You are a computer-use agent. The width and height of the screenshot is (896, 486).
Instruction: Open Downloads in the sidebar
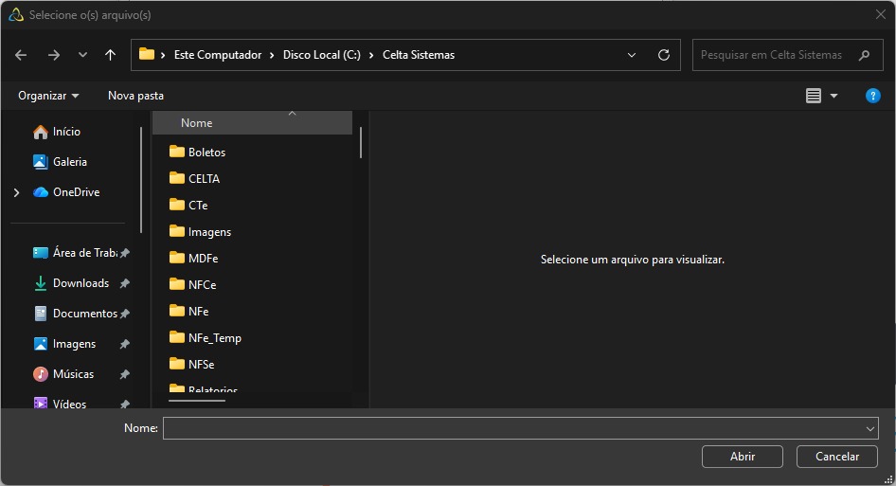[x=81, y=283]
